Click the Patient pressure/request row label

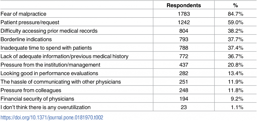click(x=30, y=22)
